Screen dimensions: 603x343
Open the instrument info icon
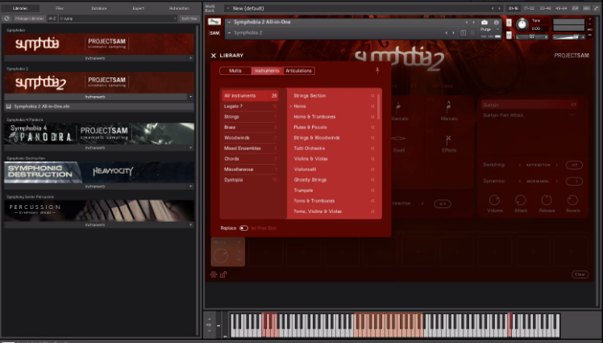[496, 23]
